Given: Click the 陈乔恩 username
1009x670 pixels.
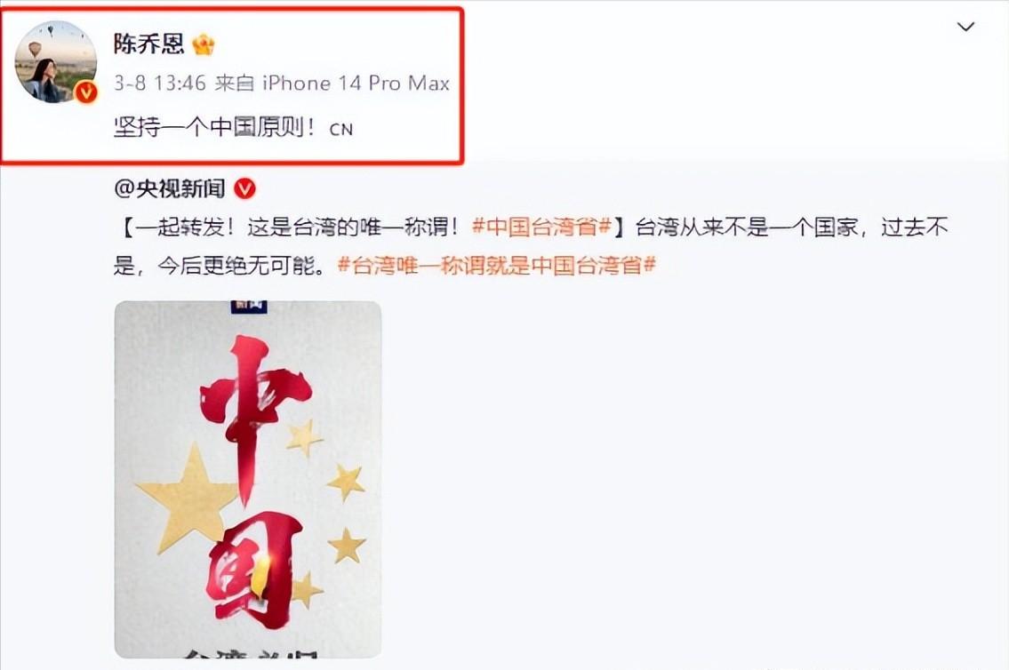Looking at the screenshot, I should pyautogui.click(x=148, y=44).
